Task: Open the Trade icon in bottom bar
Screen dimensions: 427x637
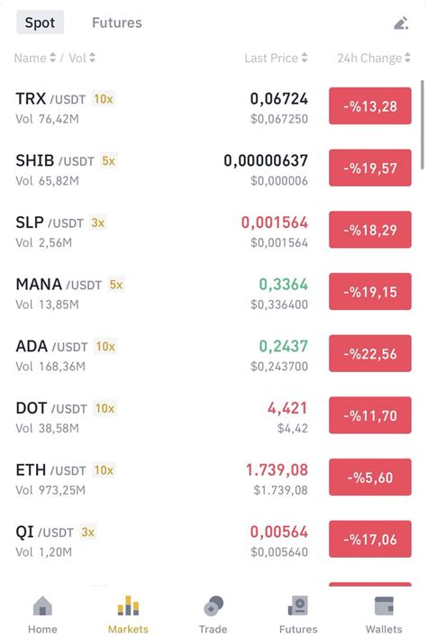Action: pyautogui.click(x=213, y=605)
